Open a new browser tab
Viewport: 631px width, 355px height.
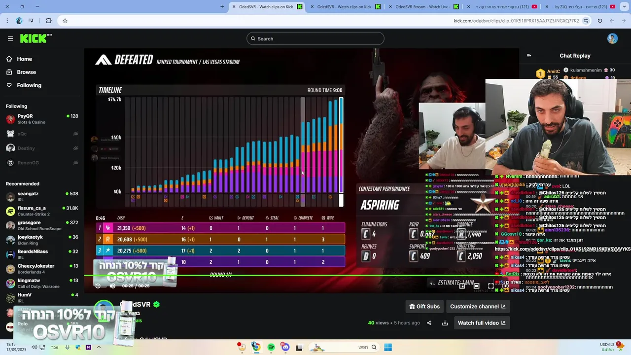pyautogui.click(x=222, y=6)
